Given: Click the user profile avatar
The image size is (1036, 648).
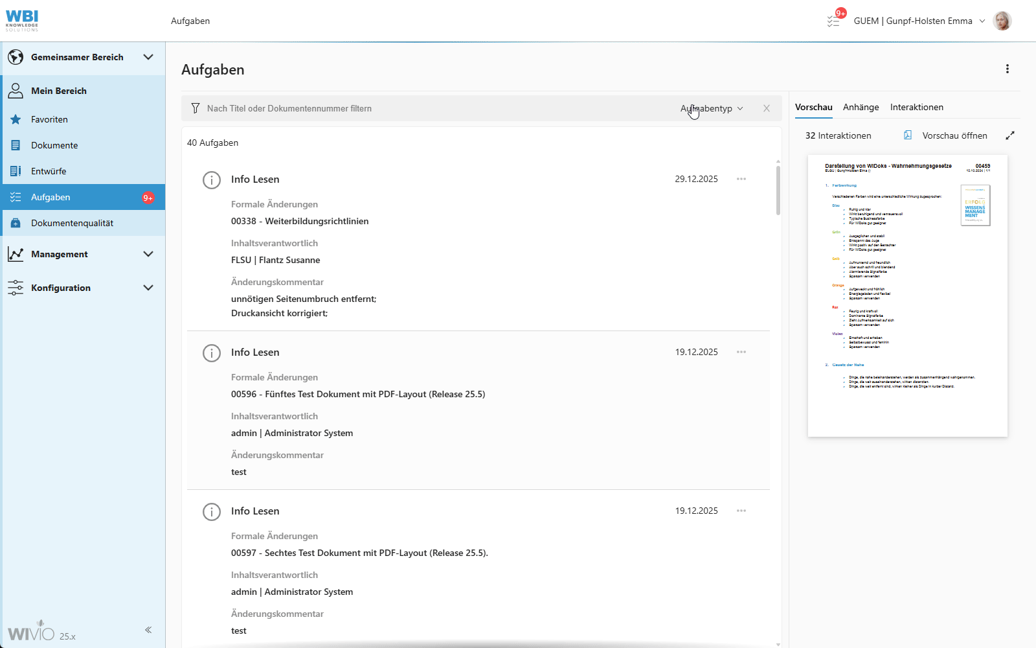Looking at the screenshot, I should coord(1002,21).
